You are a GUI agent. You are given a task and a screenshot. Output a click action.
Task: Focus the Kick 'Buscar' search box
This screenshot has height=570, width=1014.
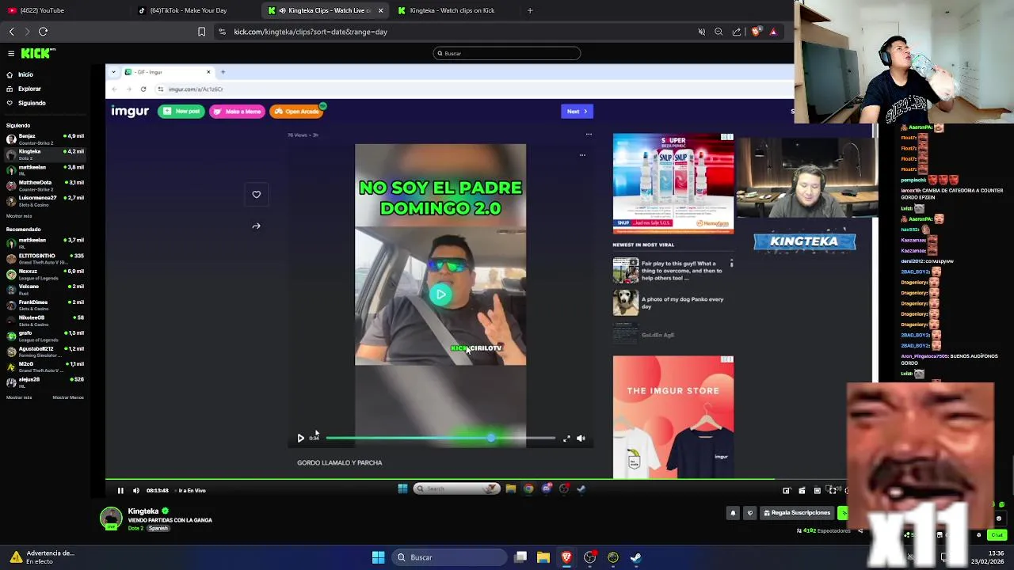(x=507, y=53)
